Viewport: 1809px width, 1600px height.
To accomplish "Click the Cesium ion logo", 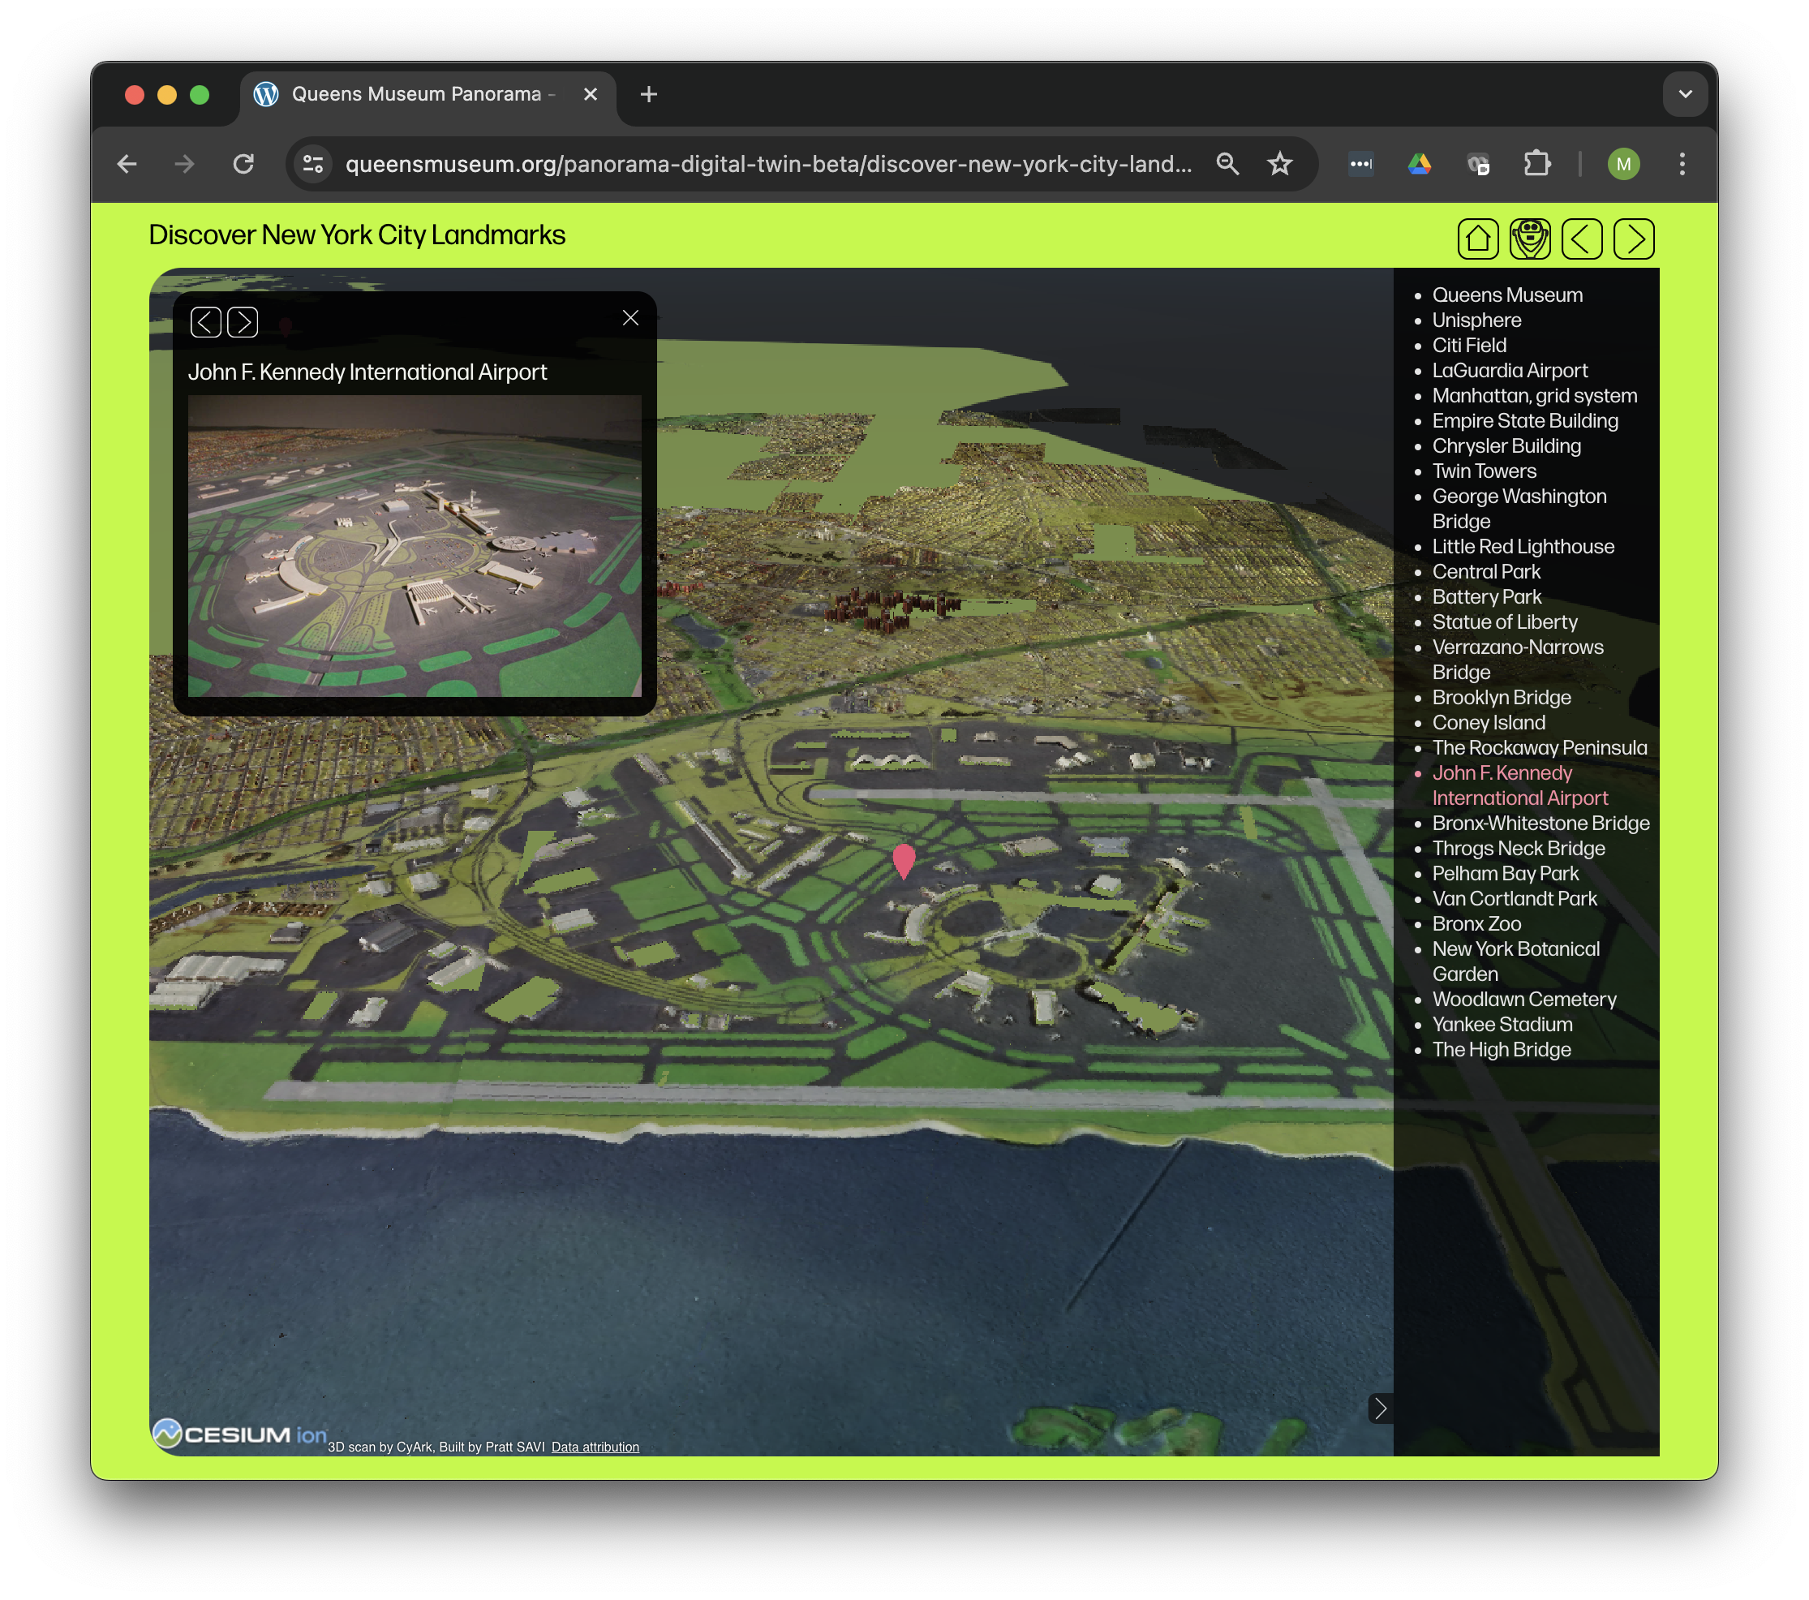I will coord(239,1434).
